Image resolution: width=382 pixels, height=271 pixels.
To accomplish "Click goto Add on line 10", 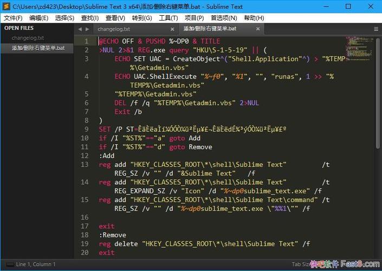I will point(185,138).
